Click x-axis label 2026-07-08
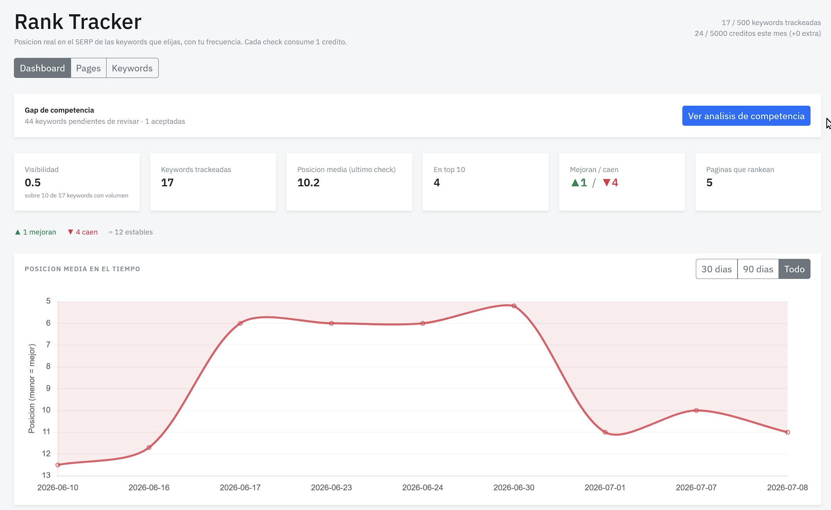The height and width of the screenshot is (510, 831). (787, 488)
